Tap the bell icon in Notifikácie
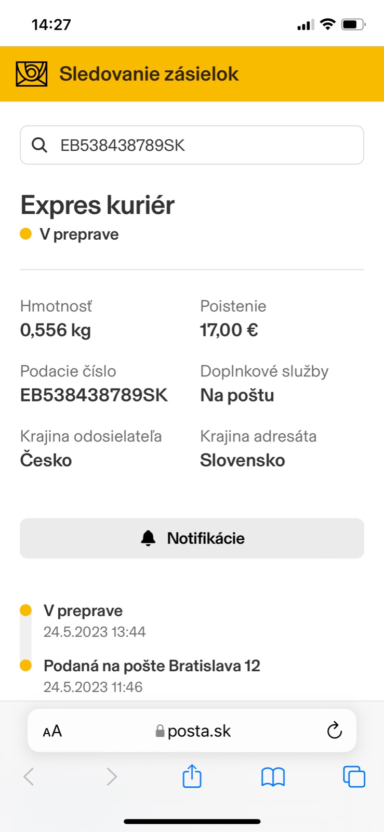 [x=148, y=538]
